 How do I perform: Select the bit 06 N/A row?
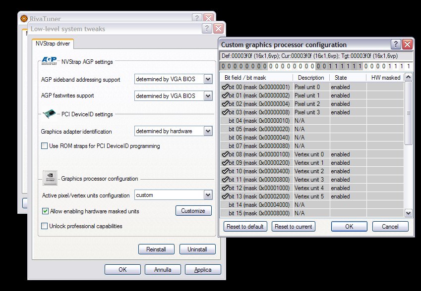tap(312, 138)
